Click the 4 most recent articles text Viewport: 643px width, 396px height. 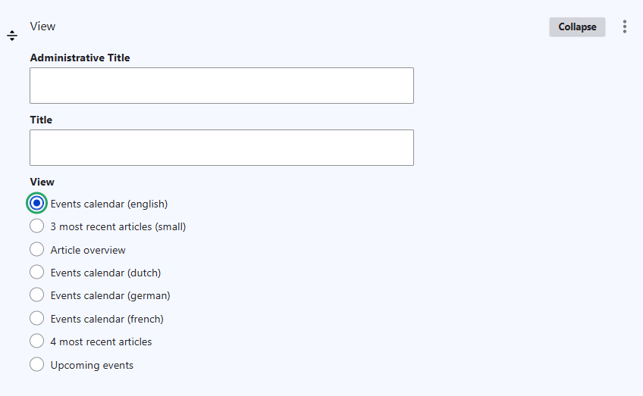(101, 342)
